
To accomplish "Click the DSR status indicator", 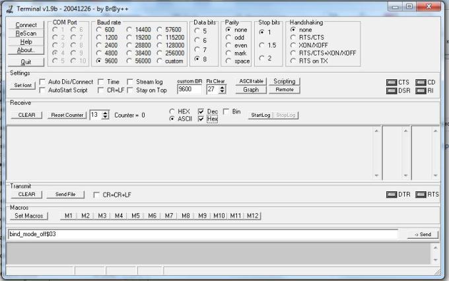I will point(391,90).
